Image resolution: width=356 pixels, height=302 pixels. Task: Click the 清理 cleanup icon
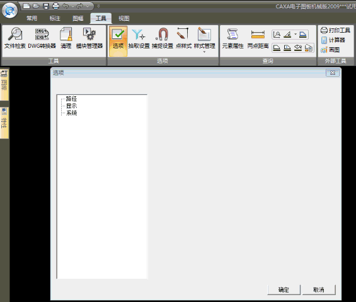(x=66, y=38)
